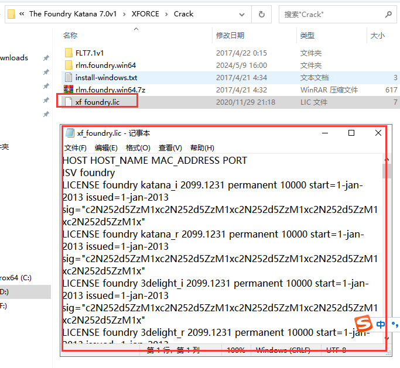Expand the arrow after XFORCE in path

166,14
